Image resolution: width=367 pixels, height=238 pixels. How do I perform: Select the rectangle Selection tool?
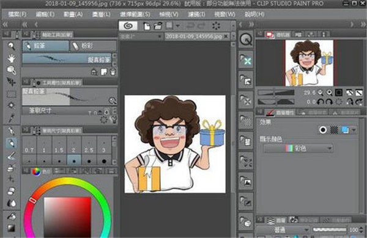click(x=11, y=94)
